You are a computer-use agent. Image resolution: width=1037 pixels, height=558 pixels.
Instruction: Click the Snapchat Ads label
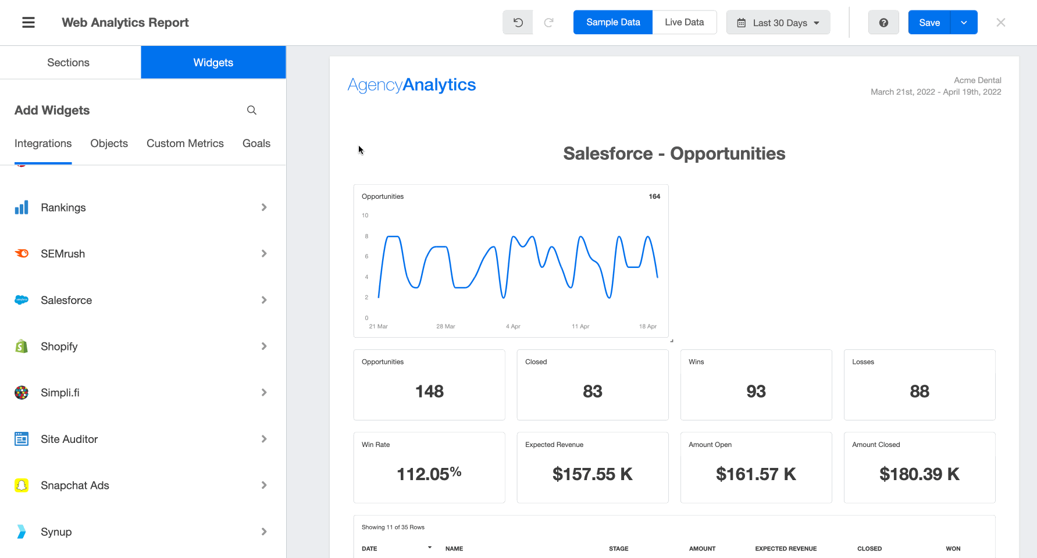click(x=75, y=485)
